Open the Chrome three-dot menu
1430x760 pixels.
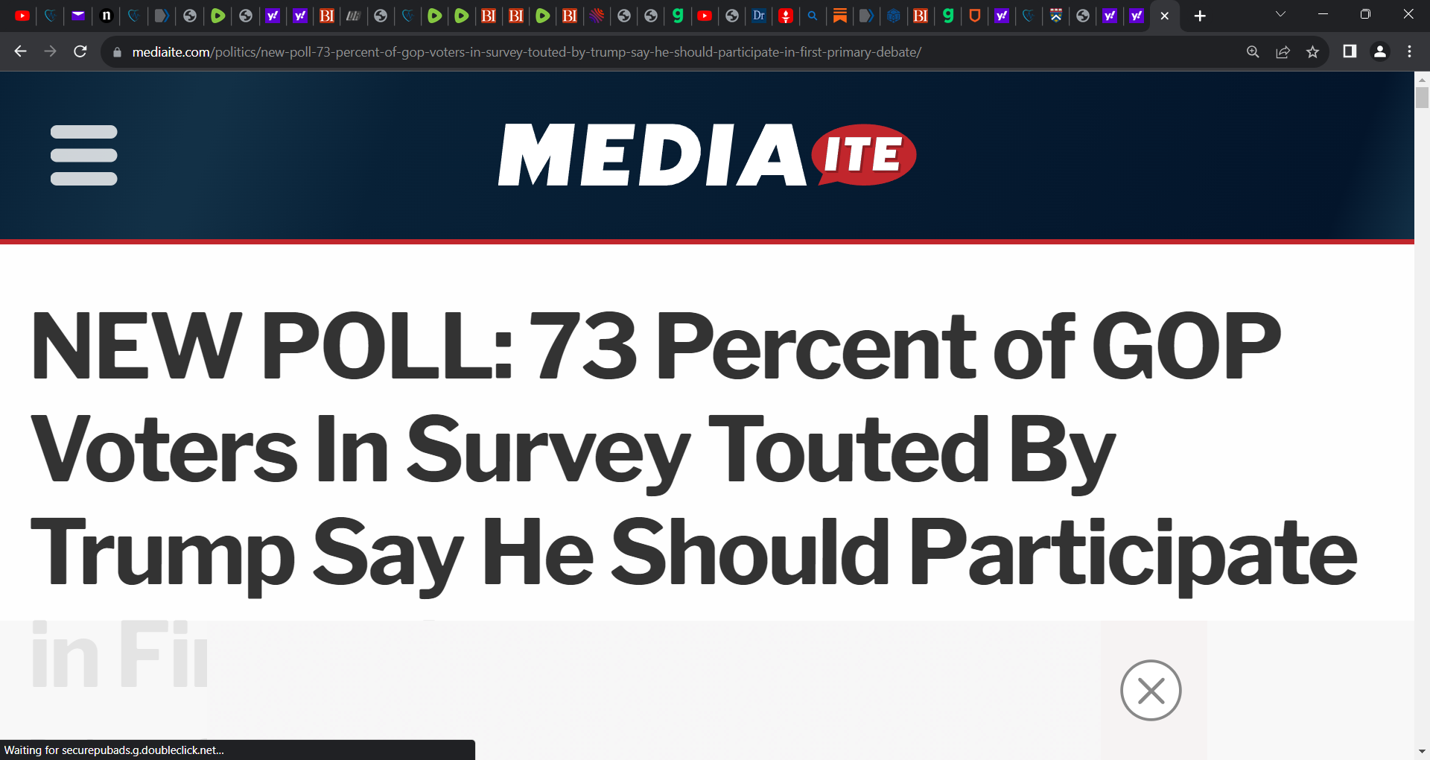[1409, 51]
